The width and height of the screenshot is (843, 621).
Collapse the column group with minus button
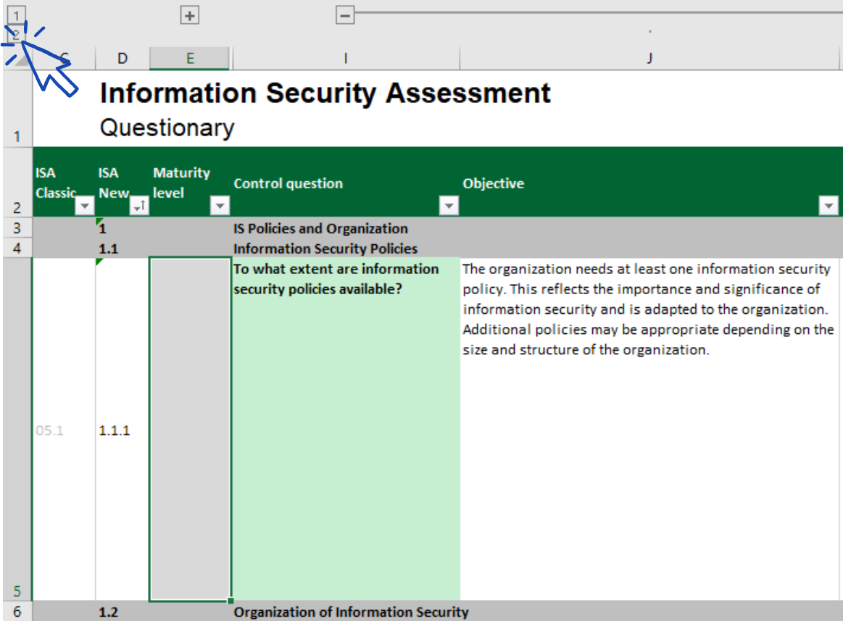[345, 15]
